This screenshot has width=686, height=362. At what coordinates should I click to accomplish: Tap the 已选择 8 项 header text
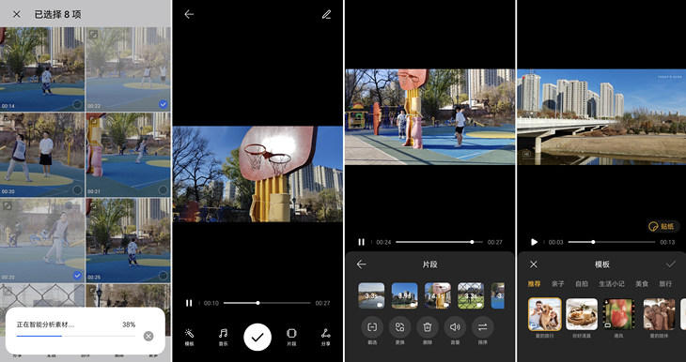(57, 14)
